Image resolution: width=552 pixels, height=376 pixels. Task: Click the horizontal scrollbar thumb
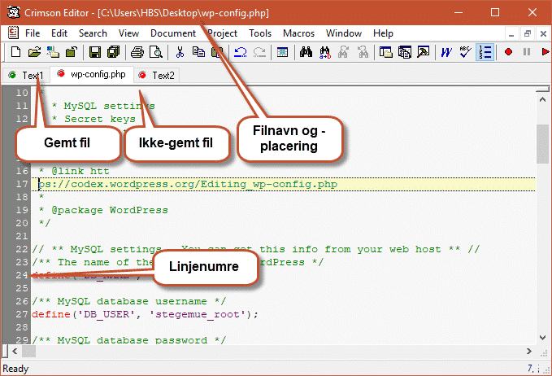coord(29,351)
